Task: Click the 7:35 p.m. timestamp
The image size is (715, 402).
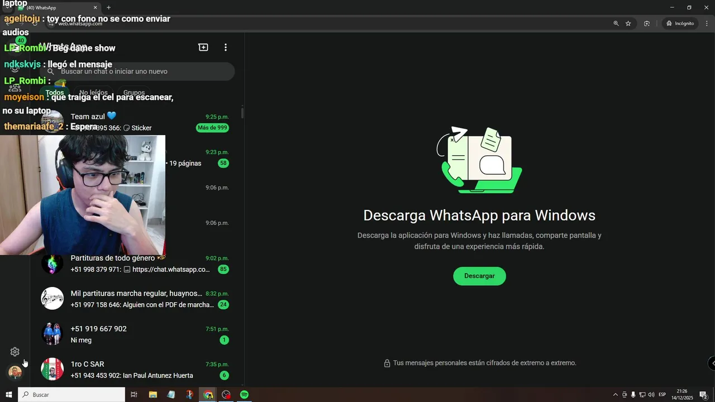Action: click(x=217, y=364)
